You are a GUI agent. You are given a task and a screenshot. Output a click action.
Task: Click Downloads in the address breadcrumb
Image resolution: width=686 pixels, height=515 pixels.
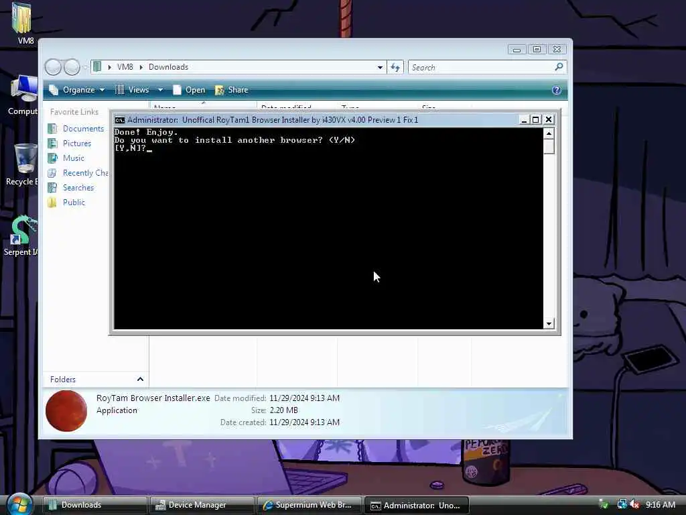(168, 67)
